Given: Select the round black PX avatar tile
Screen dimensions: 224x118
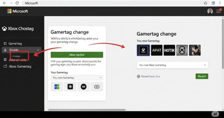Looking at the screenshot, I should pyautogui.click(x=83, y=86).
